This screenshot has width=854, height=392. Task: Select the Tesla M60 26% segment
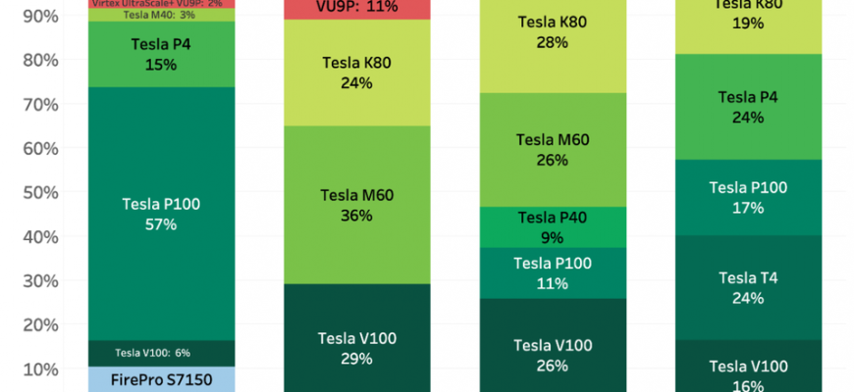coord(554,150)
